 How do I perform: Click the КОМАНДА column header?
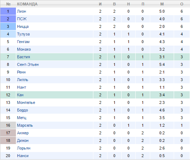pyautogui.click(x=27, y=4)
